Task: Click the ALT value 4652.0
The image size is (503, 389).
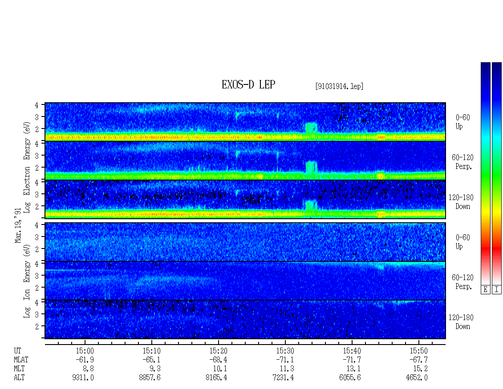Action: (417, 378)
